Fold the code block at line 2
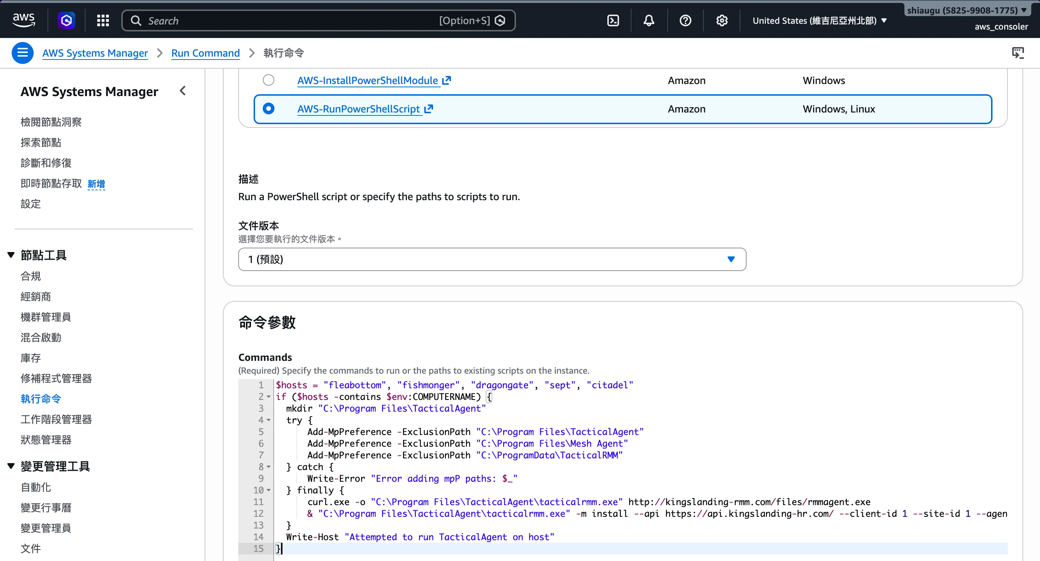 pos(269,397)
